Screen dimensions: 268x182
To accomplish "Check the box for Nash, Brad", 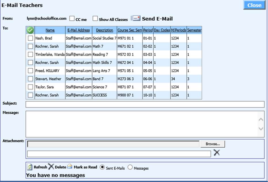I will (x=30, y=38).
